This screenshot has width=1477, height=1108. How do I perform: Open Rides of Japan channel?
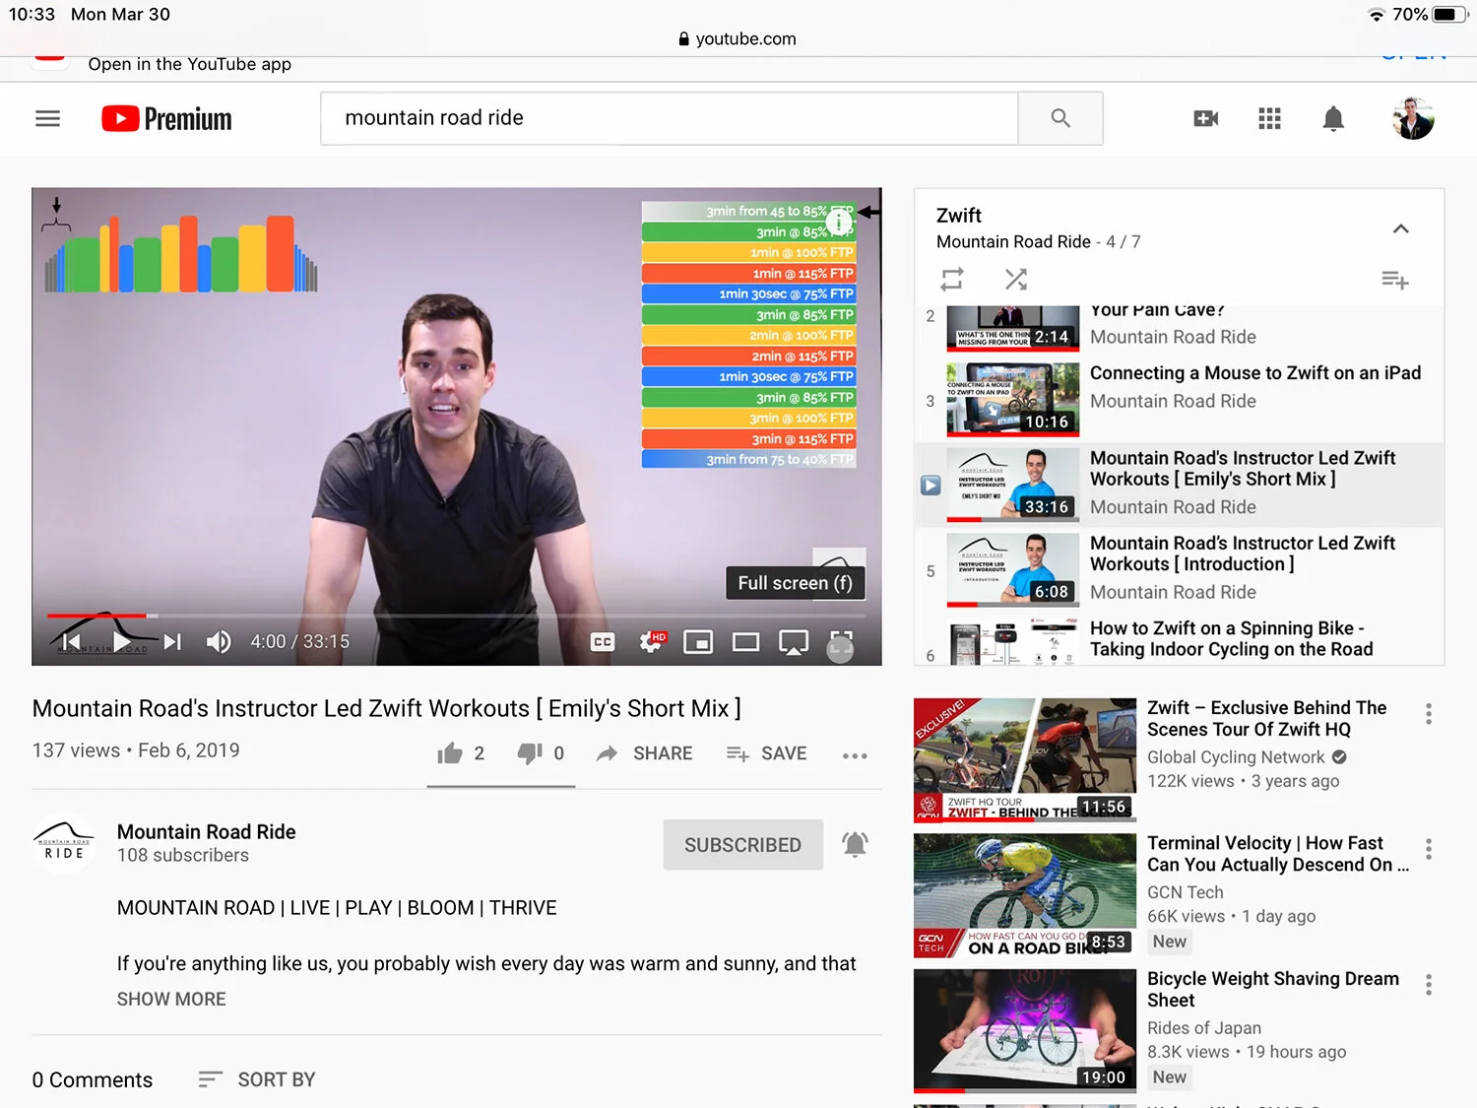[x=1204, y=1028]
